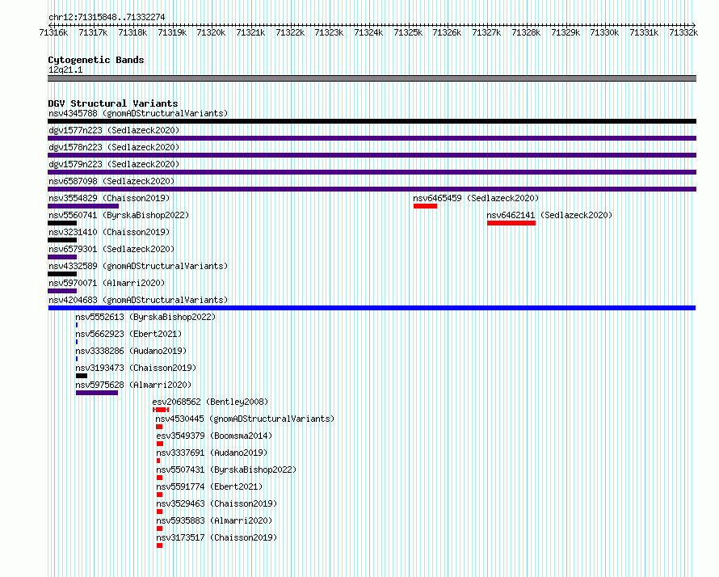Click the chr12:71315848..71332274 coordinate text
Viewport: 719px width, 577px height.
click(x=107, y=17)
